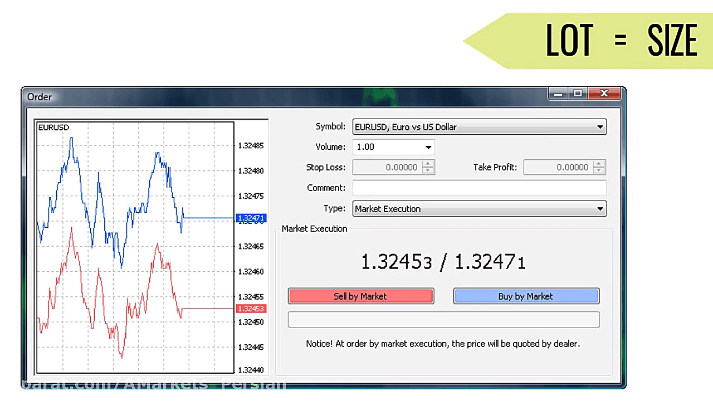Open the Type dropdown for Market Execution

[480, 209]
